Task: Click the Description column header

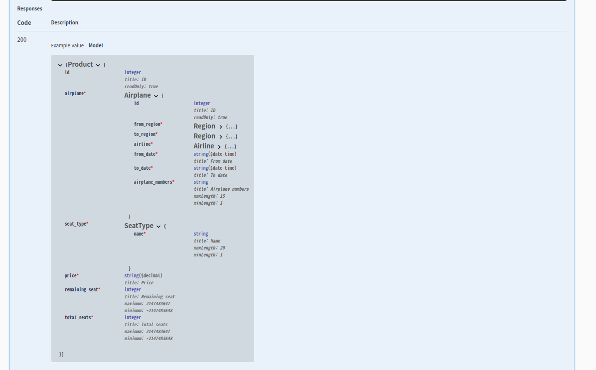Action: point(65,23)
